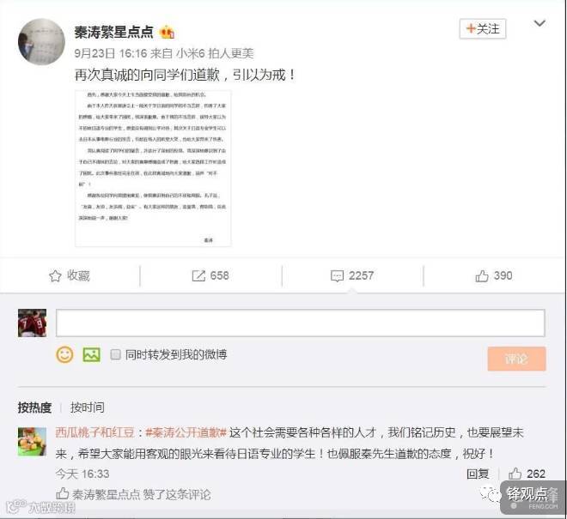The height and width of the screenshot is (519, 567).
Task: Open the comments icon showing 2257
Action: pyautogui.click(x=337, y=276)
